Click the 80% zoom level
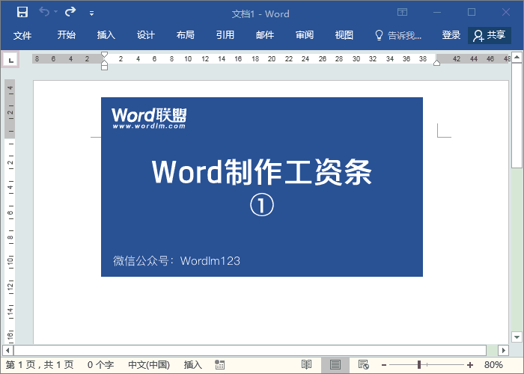The width and height of the screenshot is (524, 374). (x=493, y=365)
